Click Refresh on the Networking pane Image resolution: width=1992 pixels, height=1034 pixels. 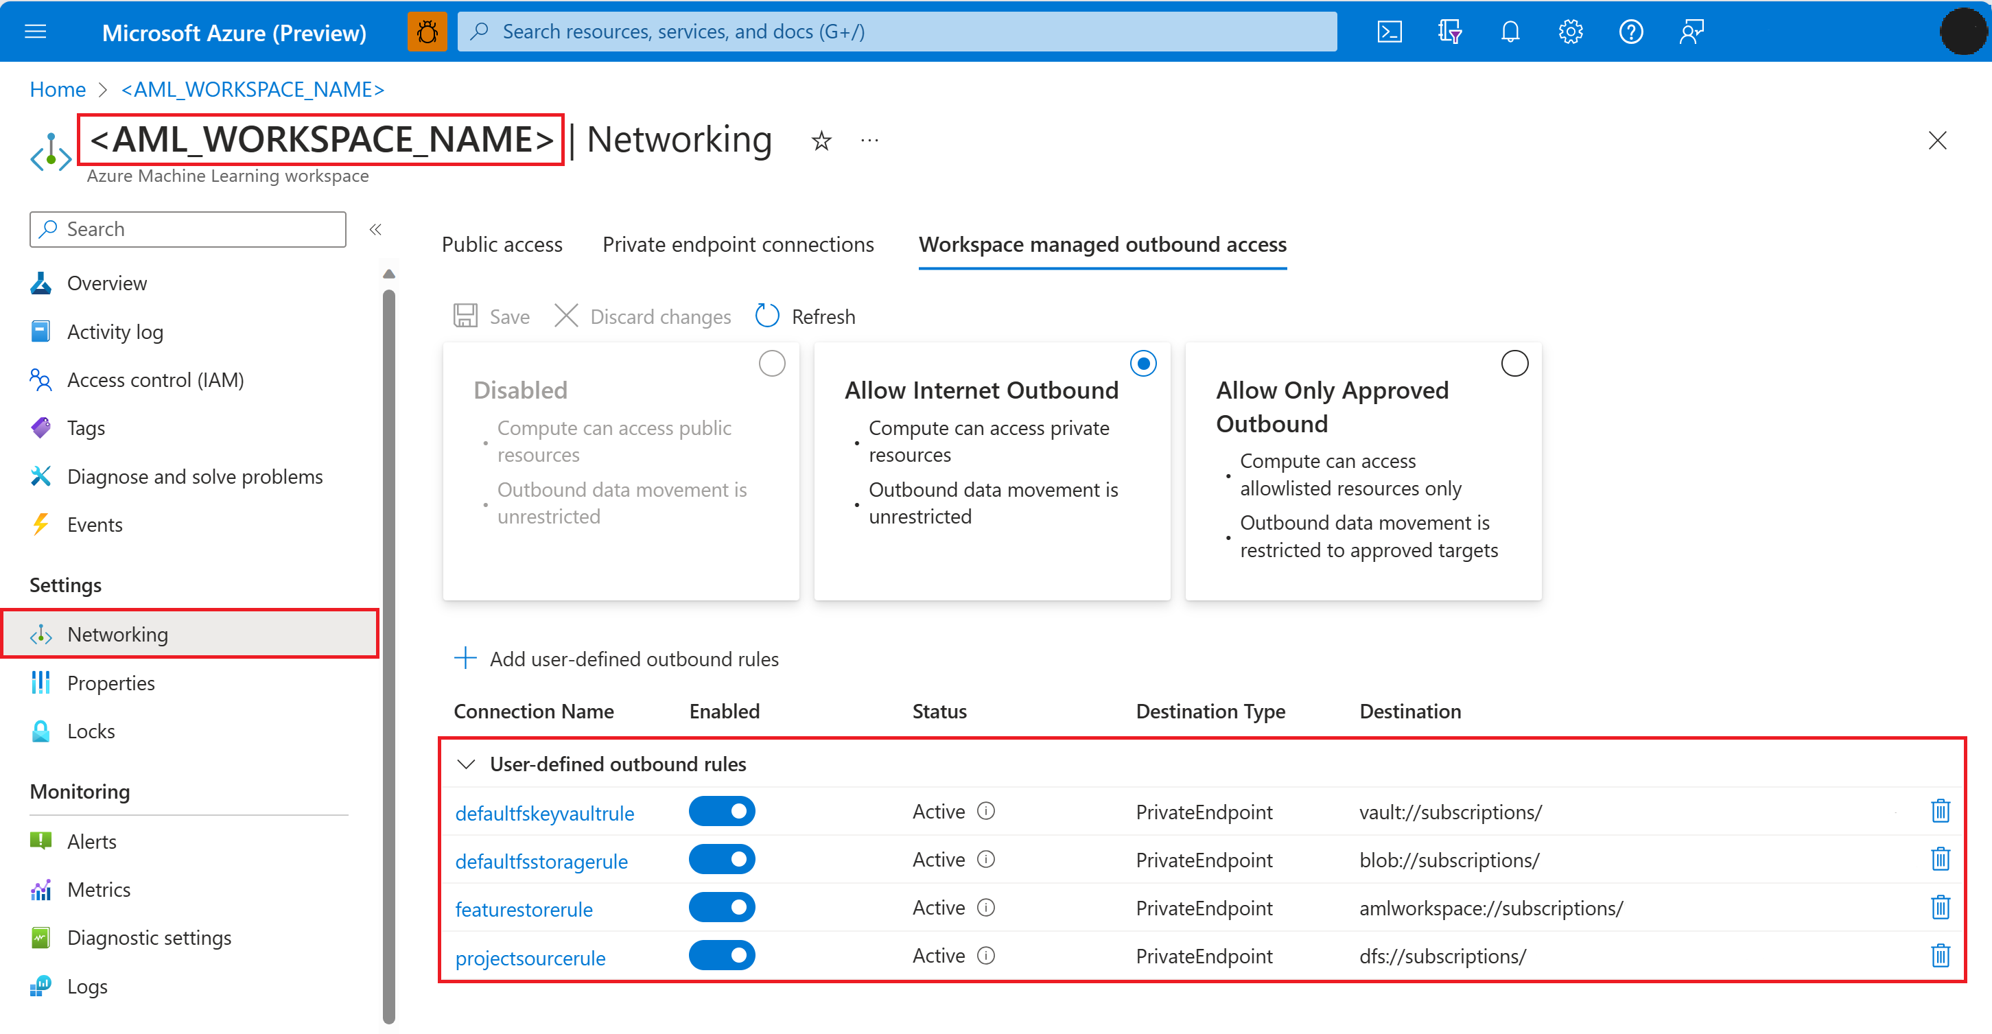(804, 316)
